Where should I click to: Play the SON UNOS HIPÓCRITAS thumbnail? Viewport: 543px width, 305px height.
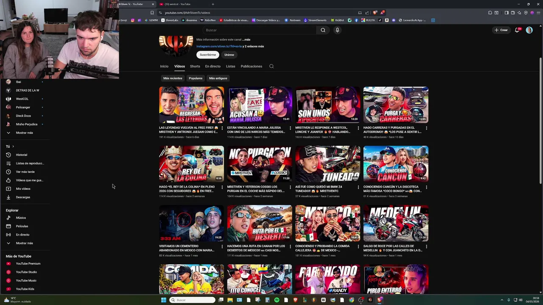327,105
